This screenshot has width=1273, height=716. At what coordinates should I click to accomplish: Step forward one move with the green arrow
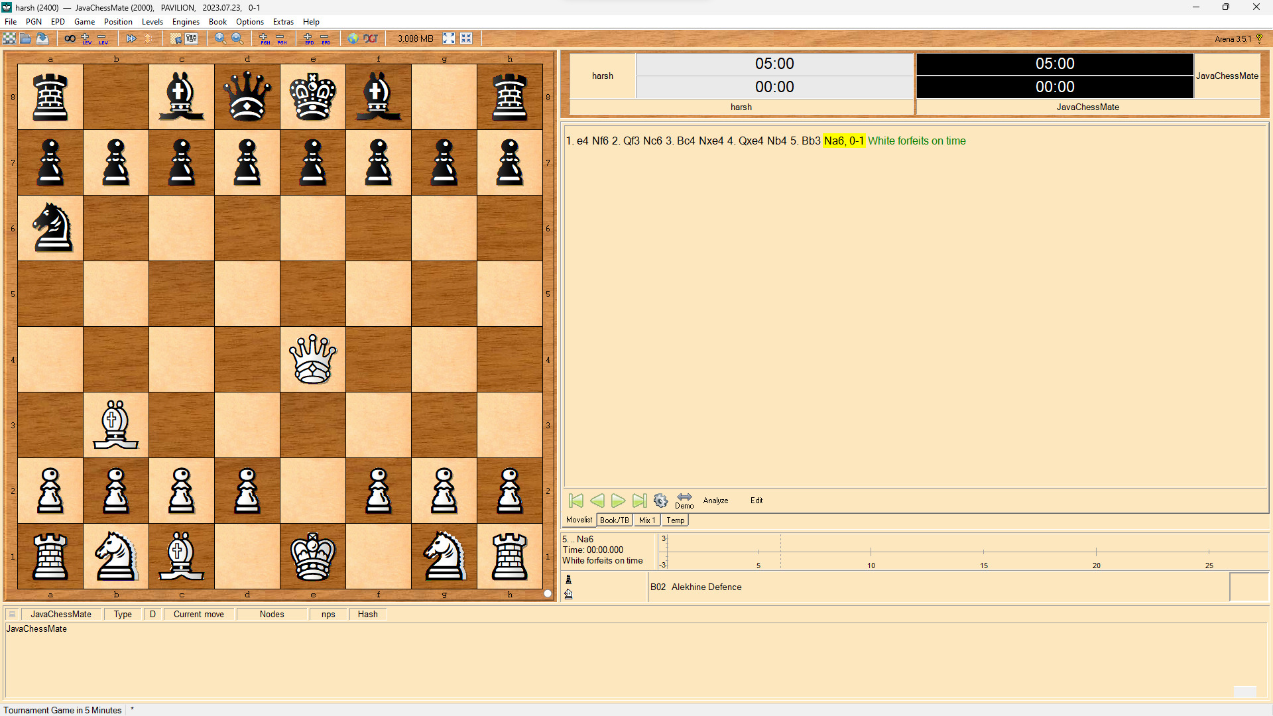pyautogui.click(x=618, y=501)
